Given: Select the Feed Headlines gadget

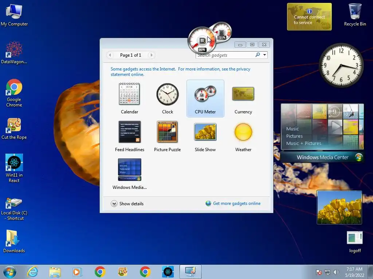Looking at the screenshot, I should pyautogui.click(x=129, y=136).
